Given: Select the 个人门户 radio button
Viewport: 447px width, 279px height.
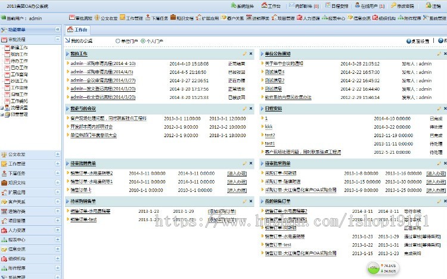Looking at the screenshot, I should click(x=143, y=41).
